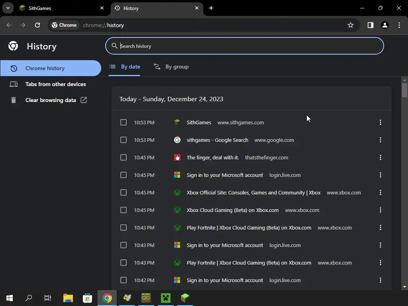Viewport: 408px width, 306px height.
Task: Close the History tab
Action: 197,8
